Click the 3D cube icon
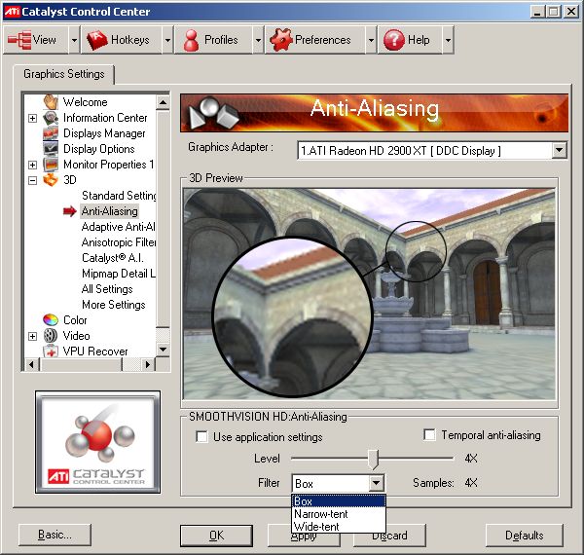Image resolution: width=584 pixels, height=555 pixels. pyautogui.click(x=51, y=179)
